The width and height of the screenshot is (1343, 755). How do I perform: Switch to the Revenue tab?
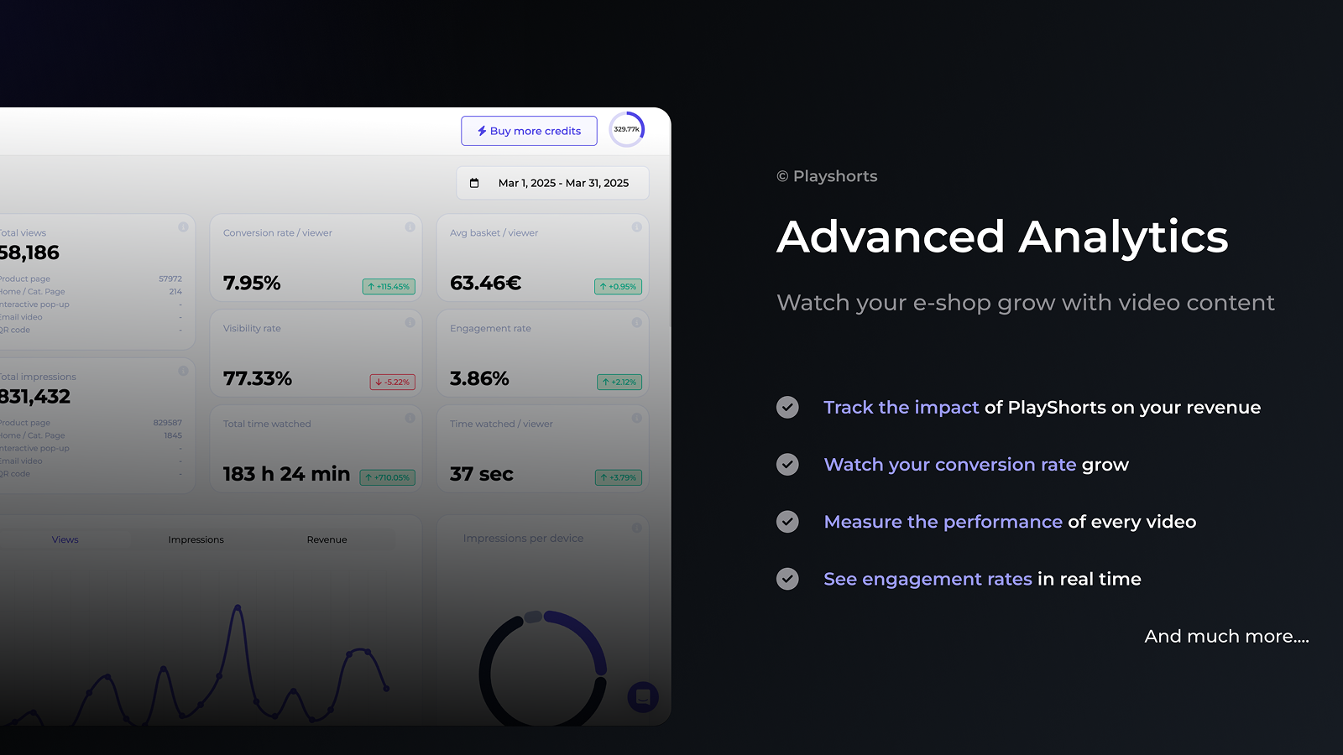[327, 539]
